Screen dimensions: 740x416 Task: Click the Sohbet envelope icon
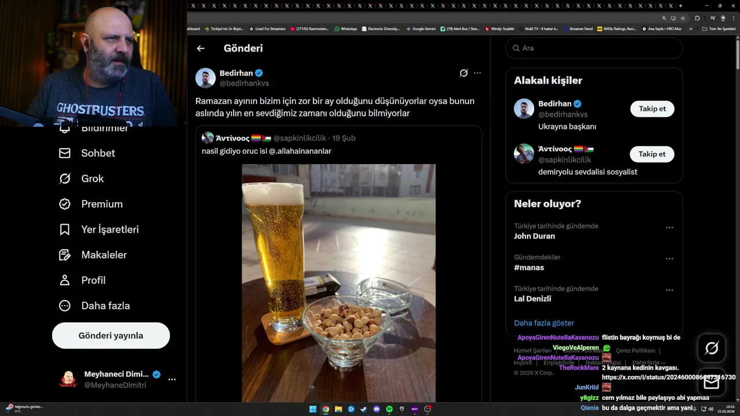(x=65, y=153)
